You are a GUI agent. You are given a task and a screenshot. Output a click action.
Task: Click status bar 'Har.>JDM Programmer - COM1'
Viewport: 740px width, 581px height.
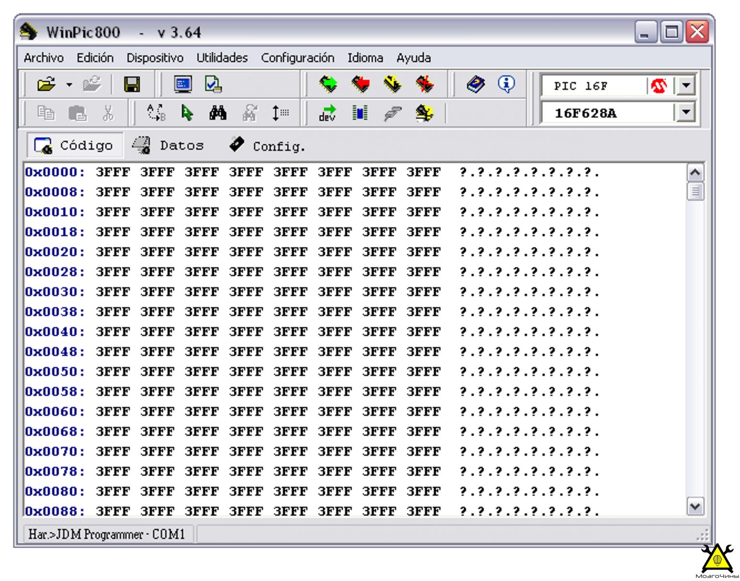pyautogui.click(x=107, y=534)
